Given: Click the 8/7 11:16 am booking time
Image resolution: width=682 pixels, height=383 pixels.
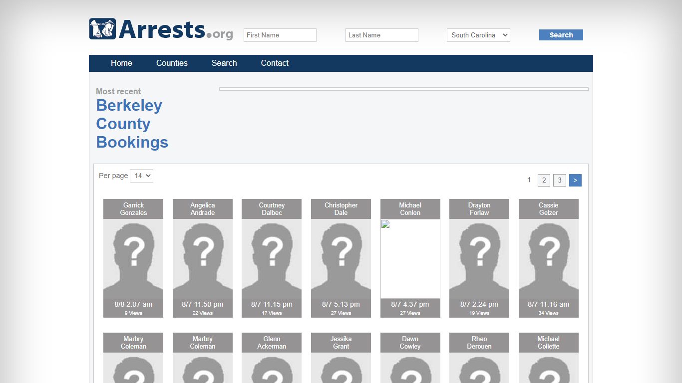Looking at the screenshot, I should click(x=549, y=304).
